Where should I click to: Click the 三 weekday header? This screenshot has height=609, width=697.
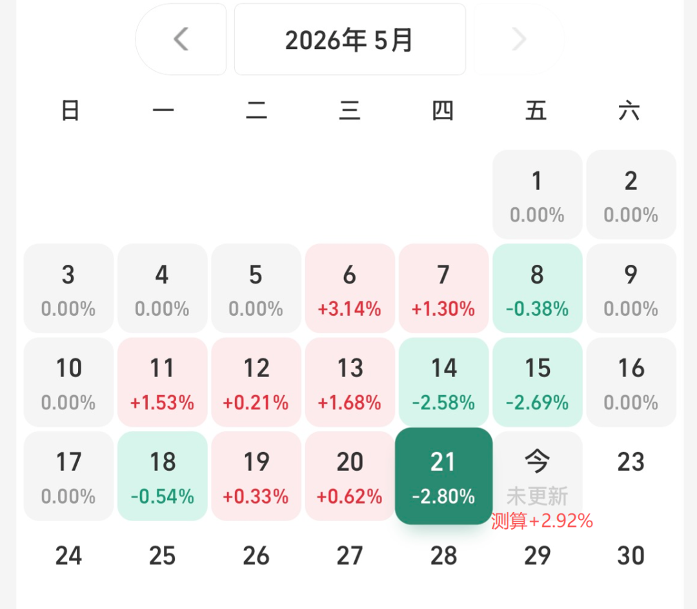tap(350, 110)
